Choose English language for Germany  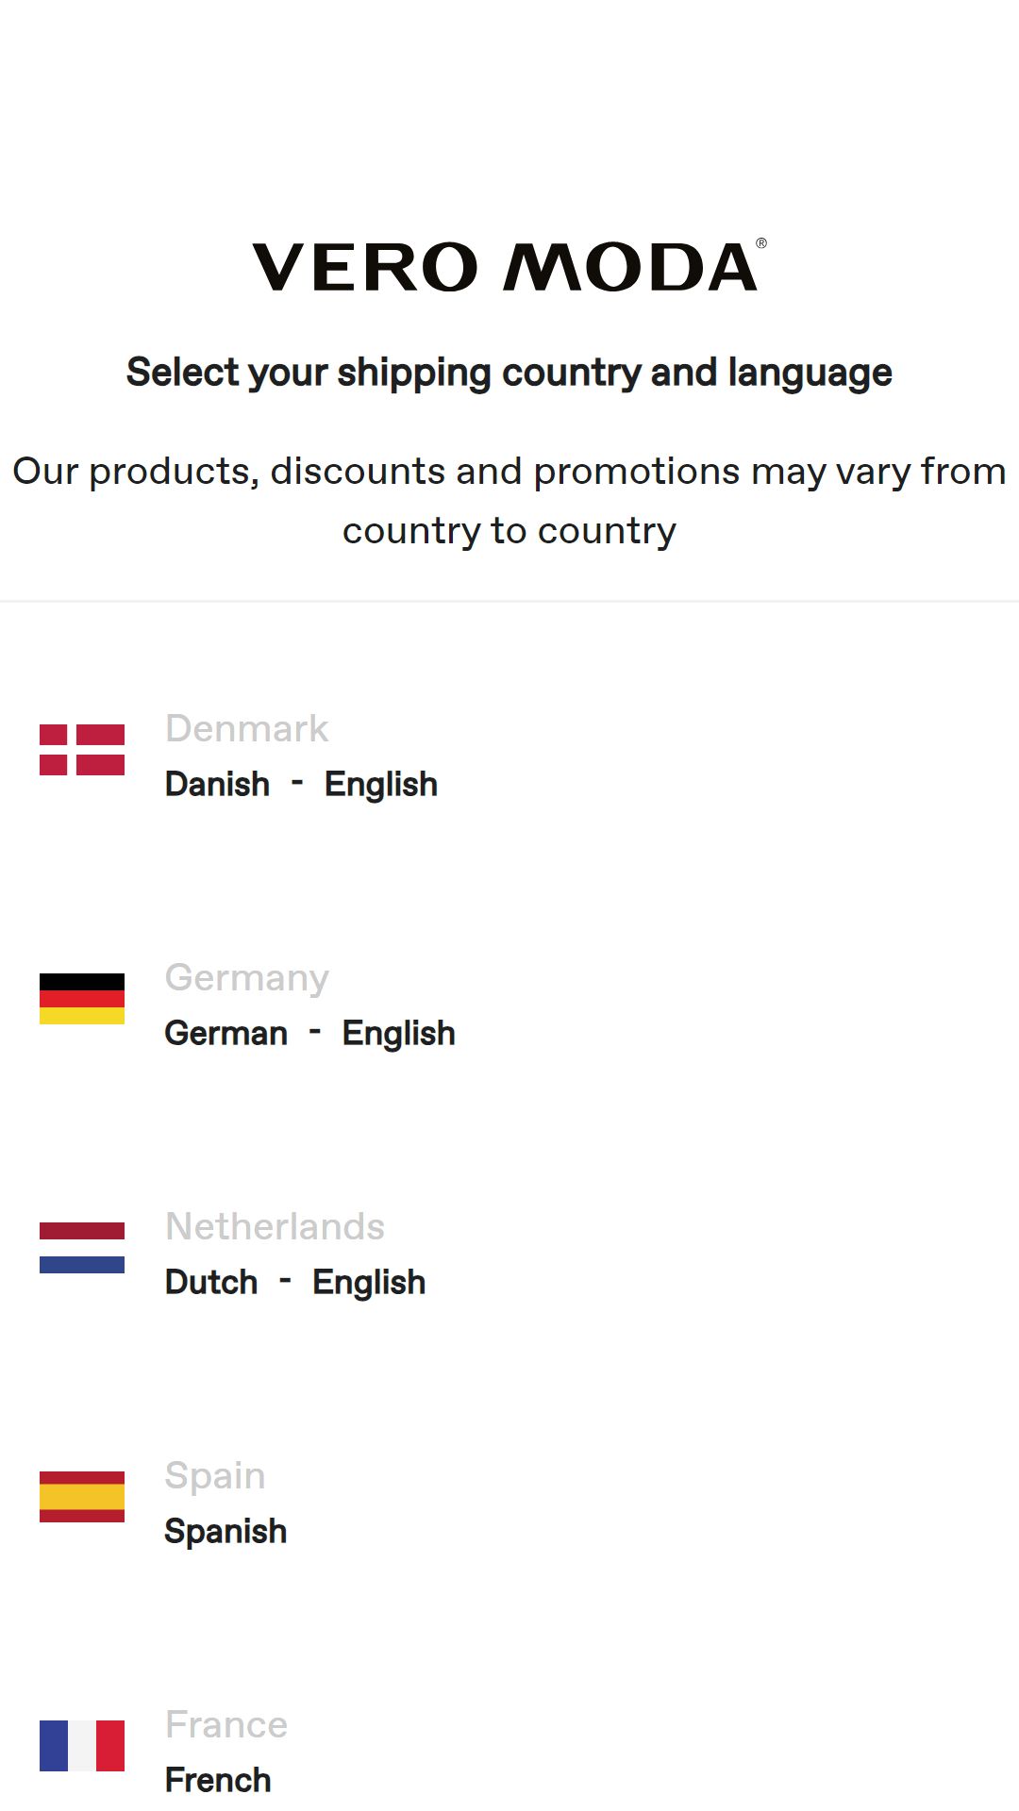click(x=399, y=1034)
